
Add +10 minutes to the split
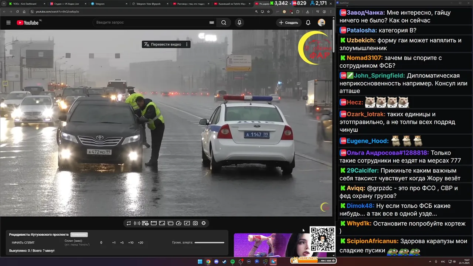point(131,243)
